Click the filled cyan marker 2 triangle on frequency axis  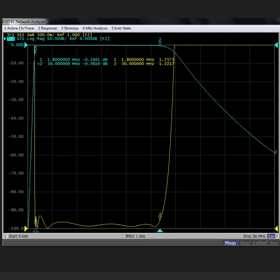pyautogui.click(x=160, y=230)
